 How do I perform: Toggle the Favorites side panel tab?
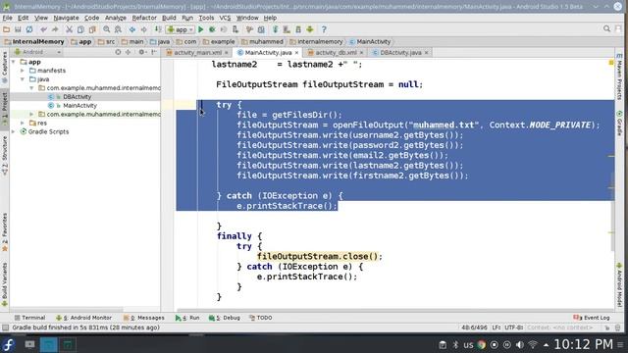(x=5, y=232)
